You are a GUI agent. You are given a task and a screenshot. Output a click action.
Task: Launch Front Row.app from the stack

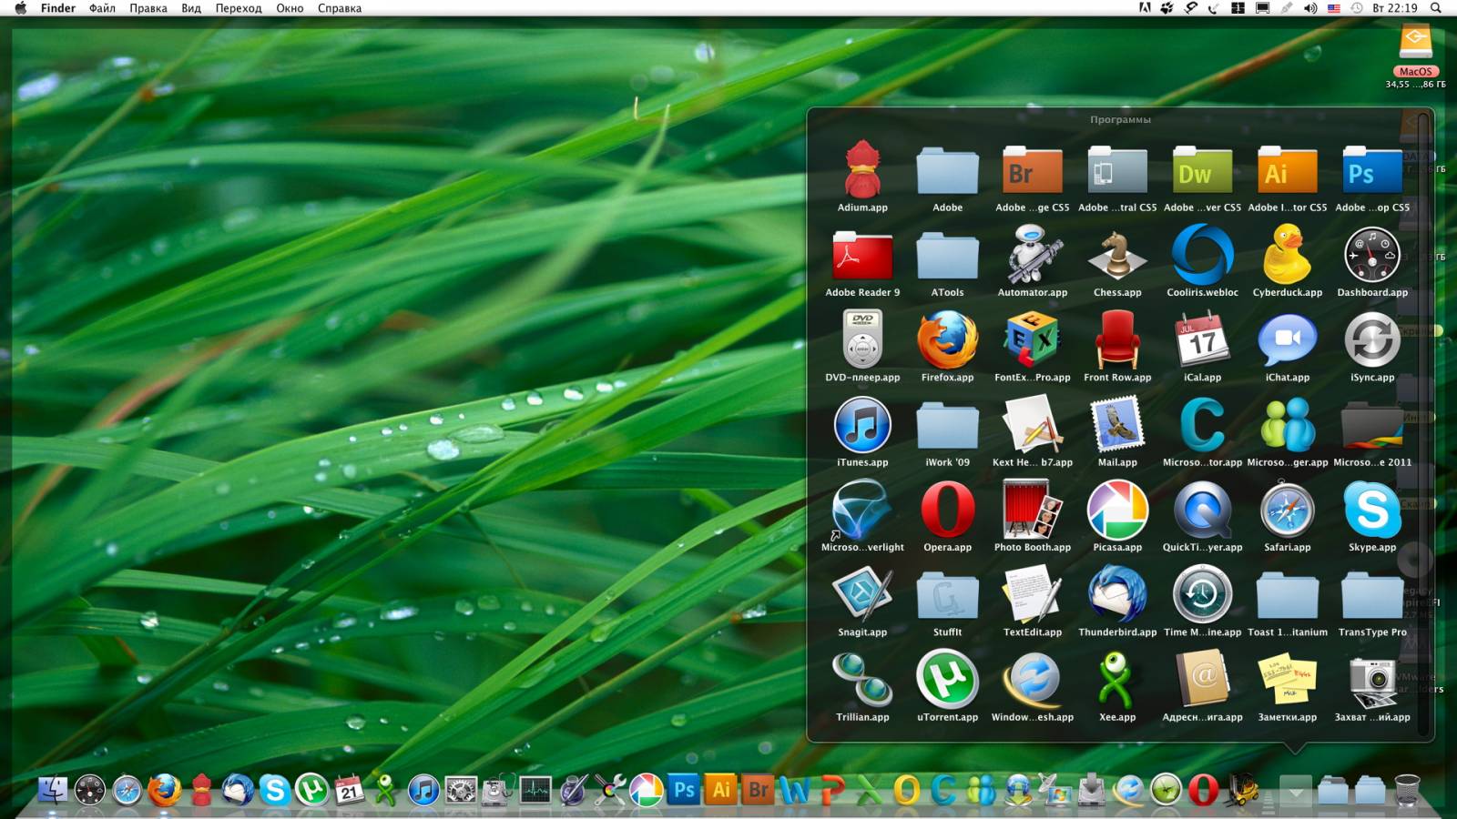pos(1117,339)
